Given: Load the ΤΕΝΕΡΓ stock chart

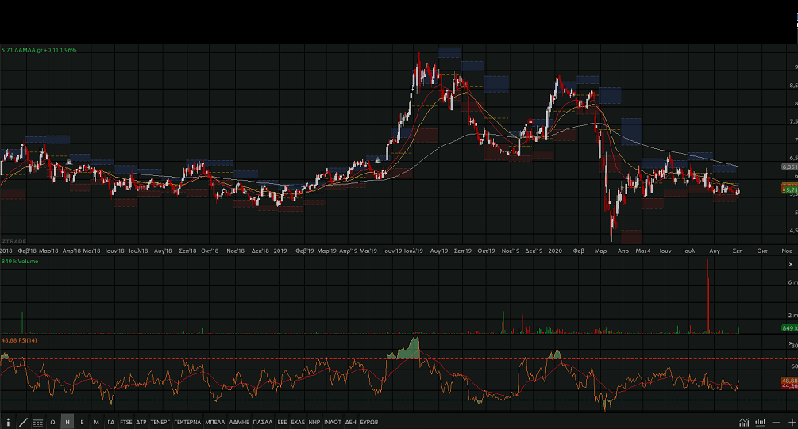Looking at the screenshot, I should [160, 422].
